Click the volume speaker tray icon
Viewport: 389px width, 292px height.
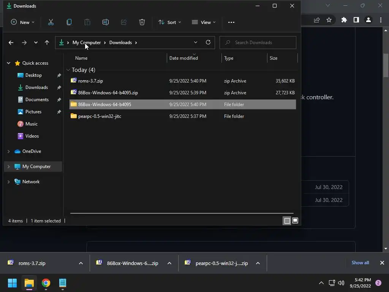pyautogui.click(x=341, y=283)
